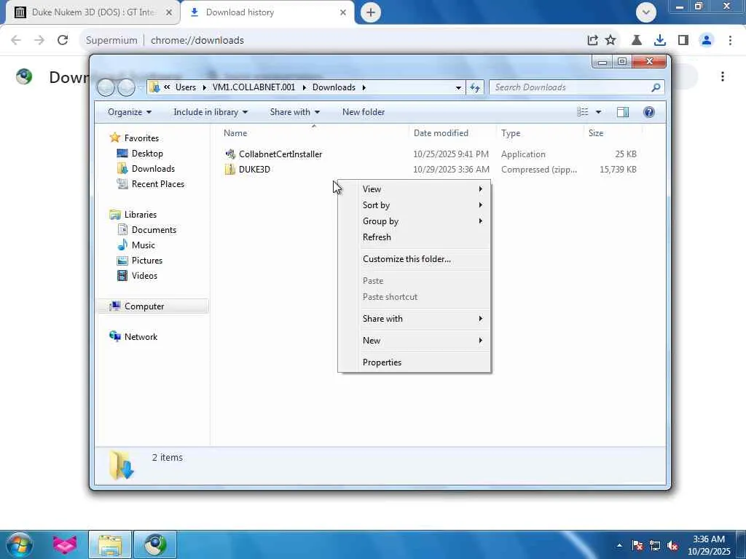Open the New submenu in context menu
The image size is (746, 559).
point(414,341)
